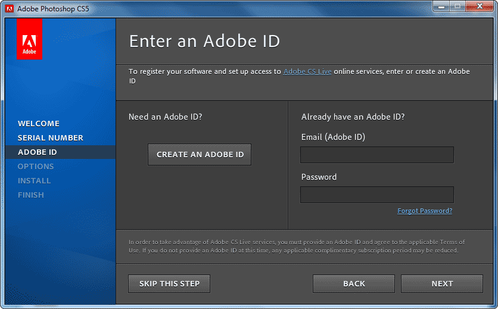498x309 pixels.
Task: Select the Install step in sidebar
Action: [35, 181]
